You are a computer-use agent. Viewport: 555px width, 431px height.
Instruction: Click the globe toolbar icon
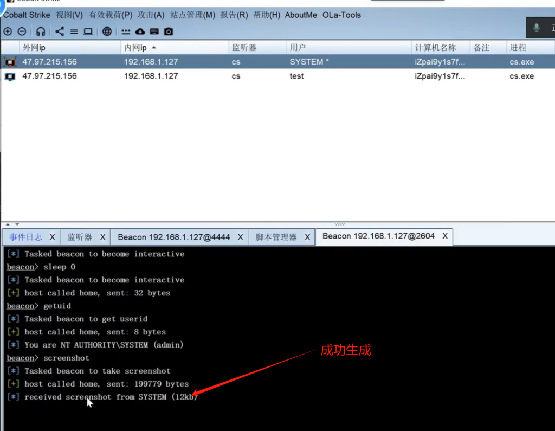107,31
